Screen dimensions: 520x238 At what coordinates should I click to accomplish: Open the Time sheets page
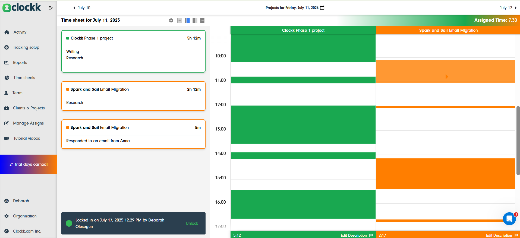[x=24, y=78]
